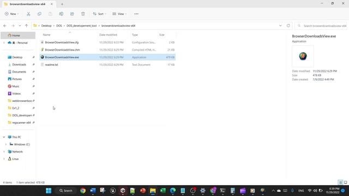Switch to large thumbnails view icon

click(345, 182)
